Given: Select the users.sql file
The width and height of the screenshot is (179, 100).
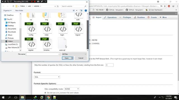Looking at the screenshot, I should (62, 44).
